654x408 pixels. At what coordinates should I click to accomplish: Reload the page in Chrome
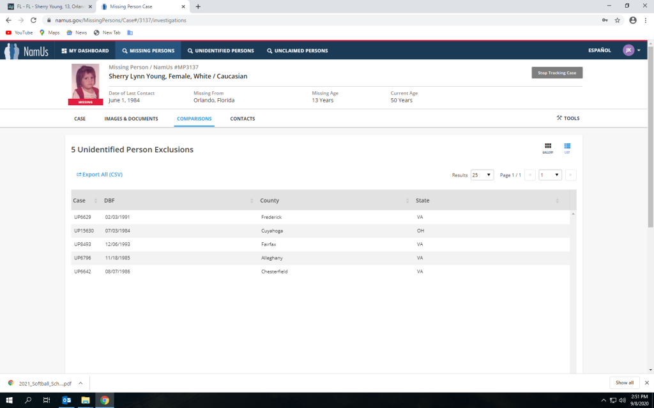[x=33, y=20]
